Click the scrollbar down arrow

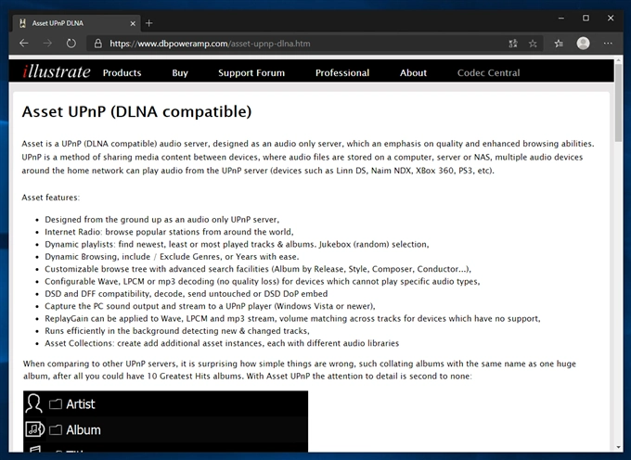[x=618, y=447]
